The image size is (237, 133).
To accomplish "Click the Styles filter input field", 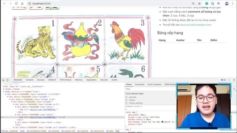I will tap(150, 89).
